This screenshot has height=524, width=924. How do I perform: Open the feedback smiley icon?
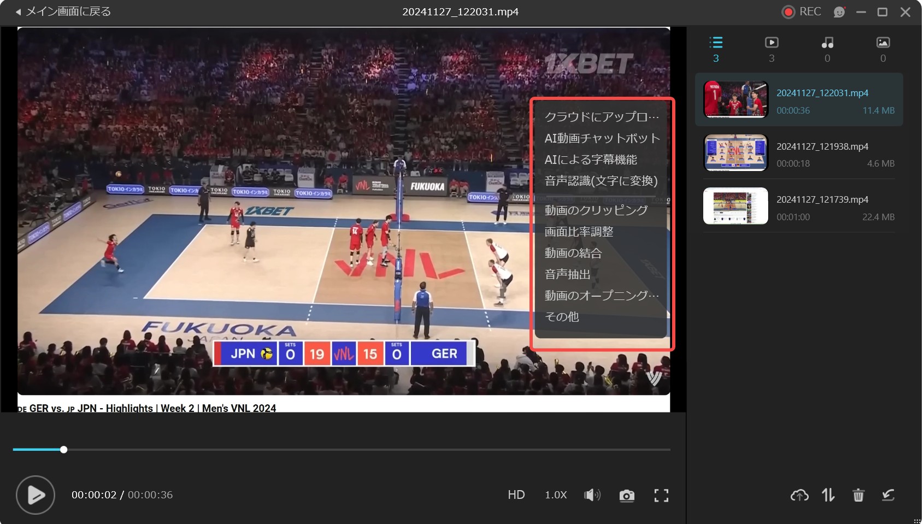pos(839,12)
